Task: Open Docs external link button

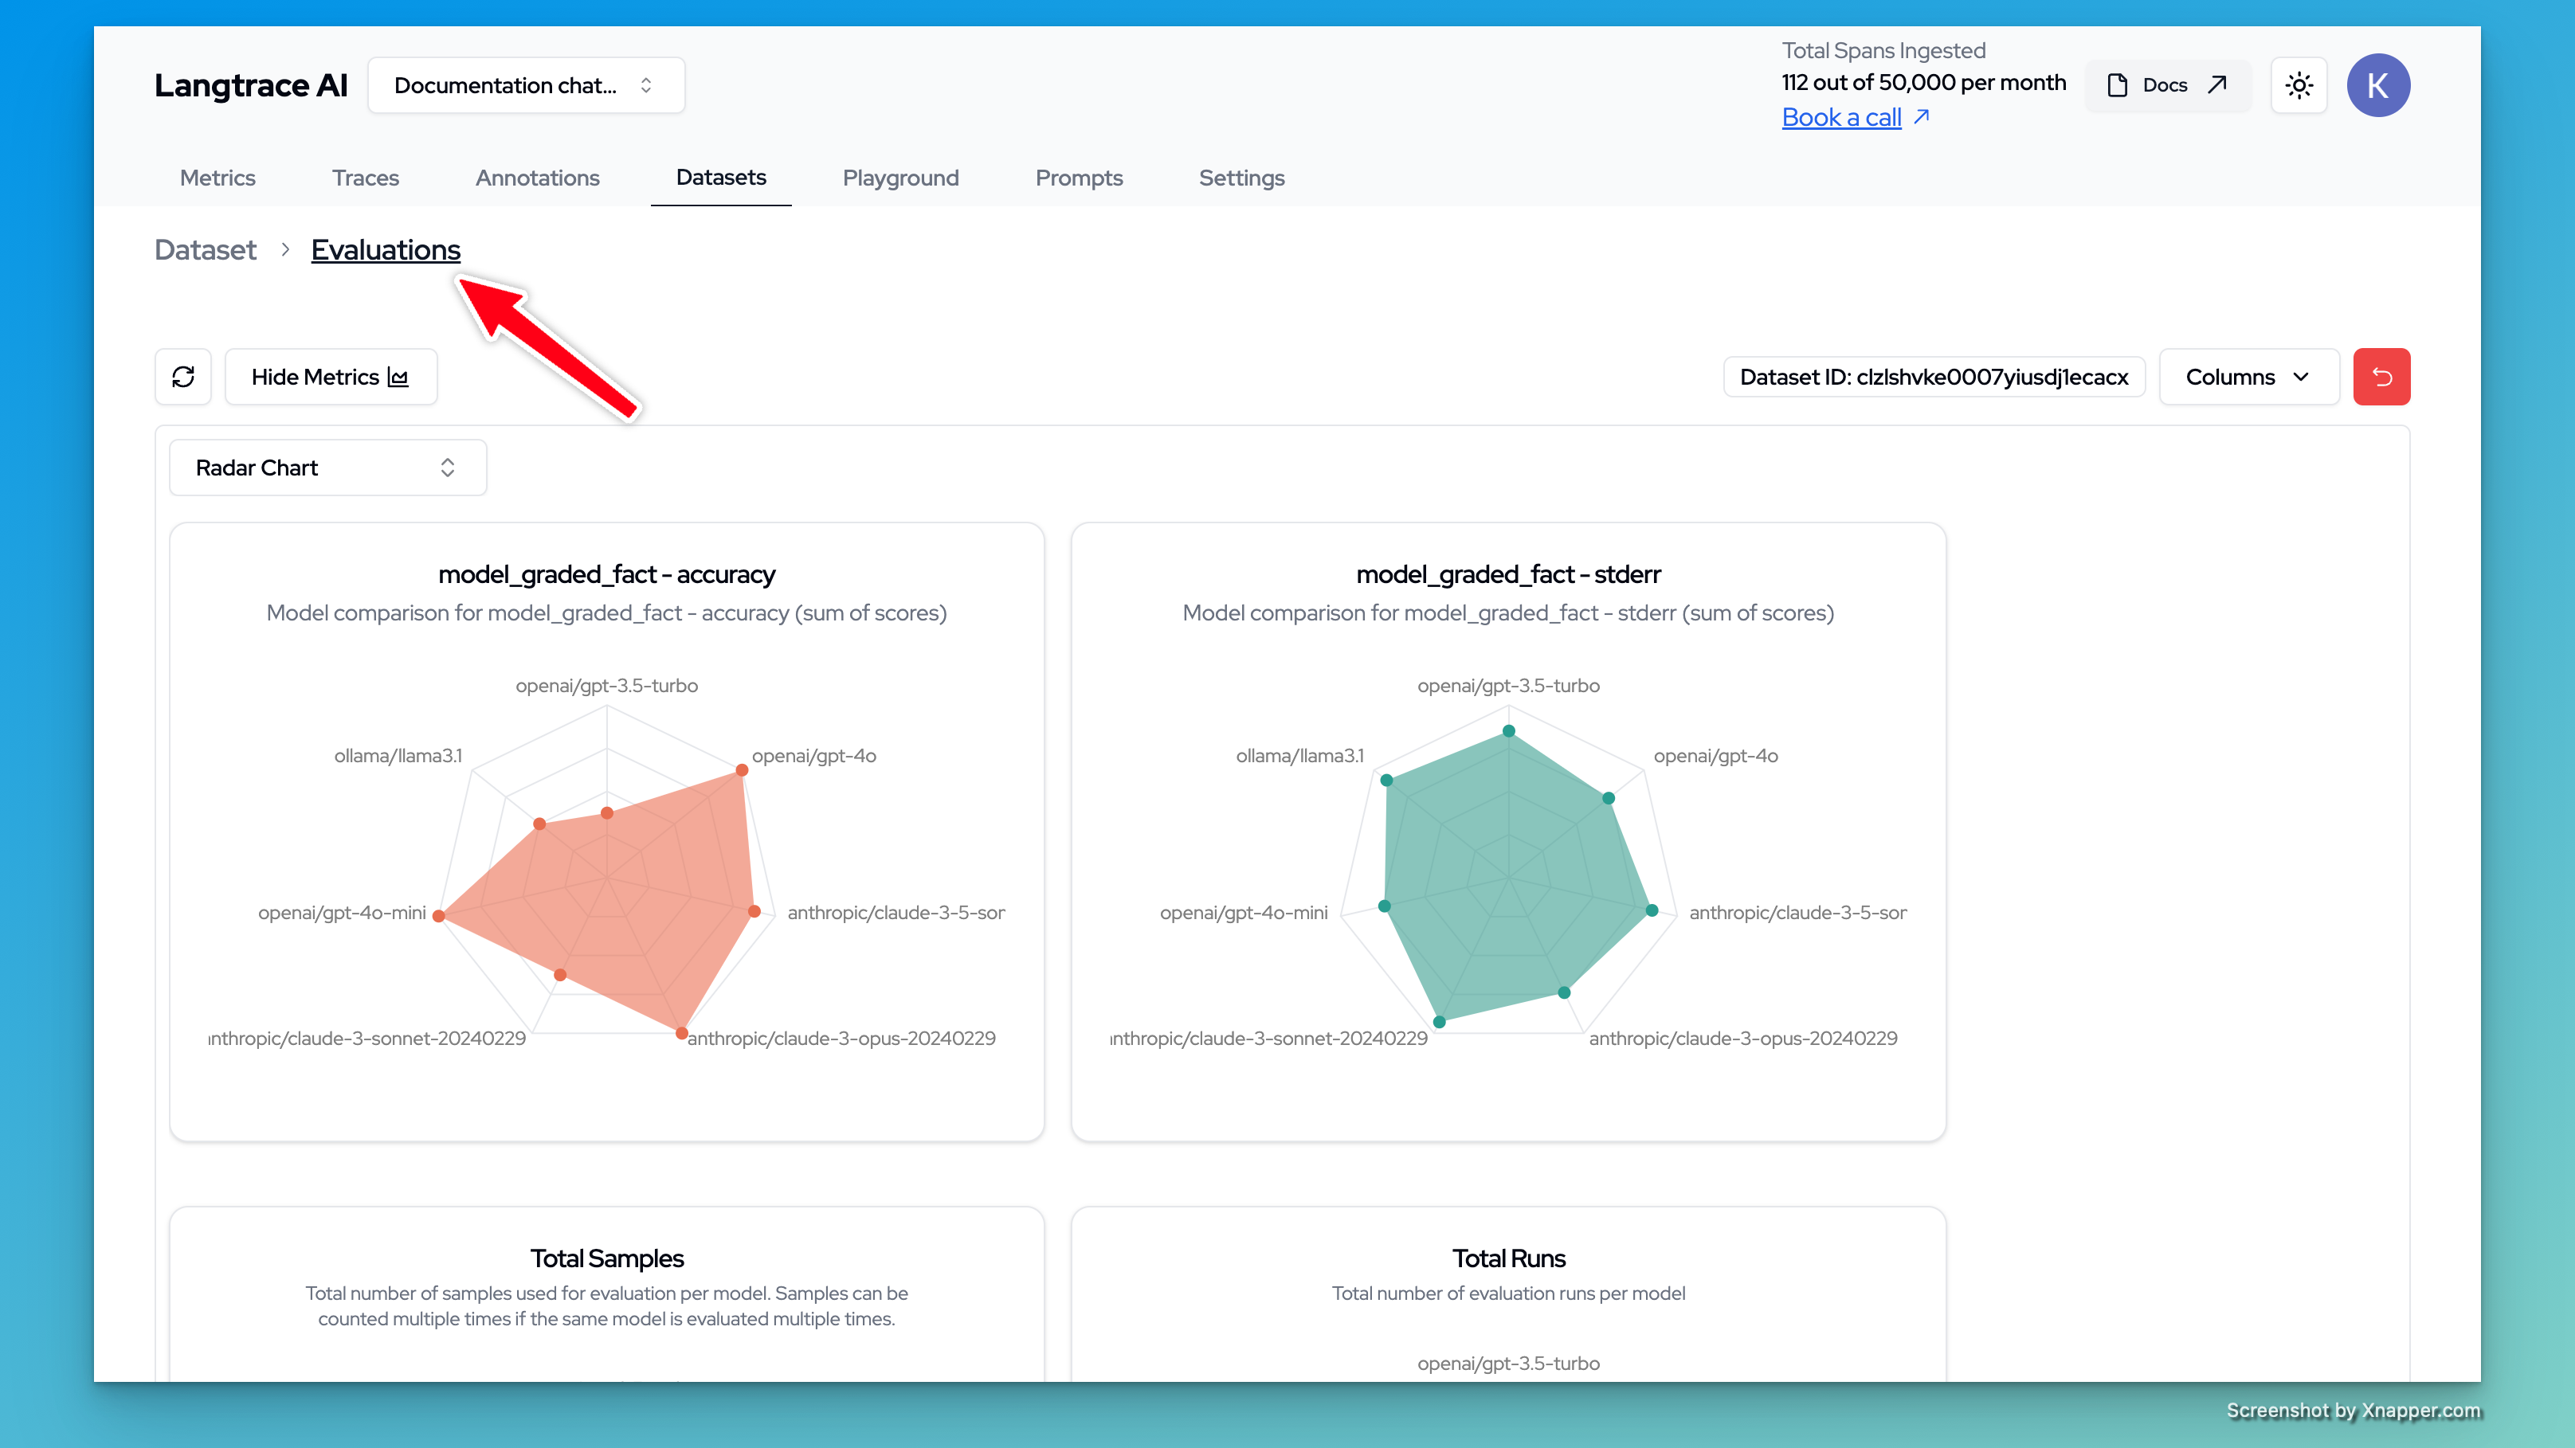Action: pos(2166,85)
